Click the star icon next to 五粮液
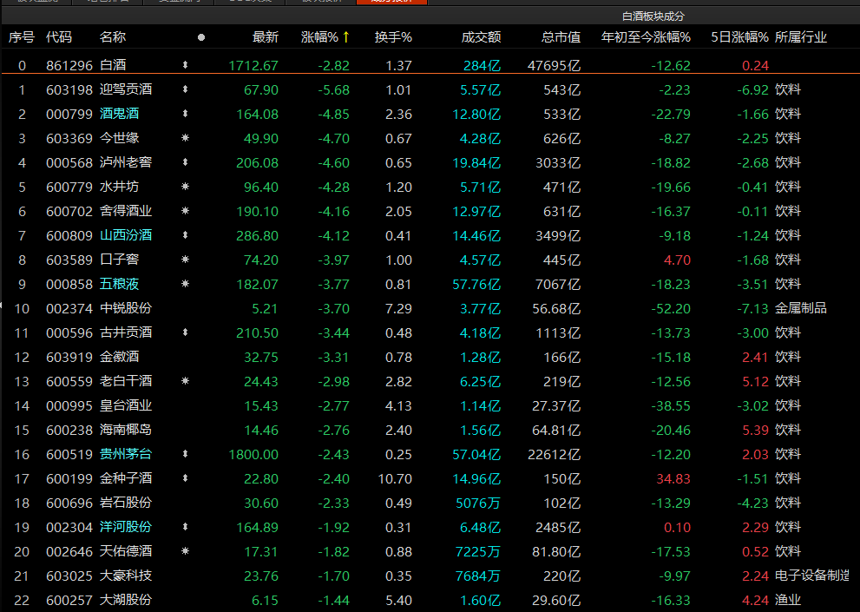This screenshot has width=860, height=612. [x=186, y=284]
